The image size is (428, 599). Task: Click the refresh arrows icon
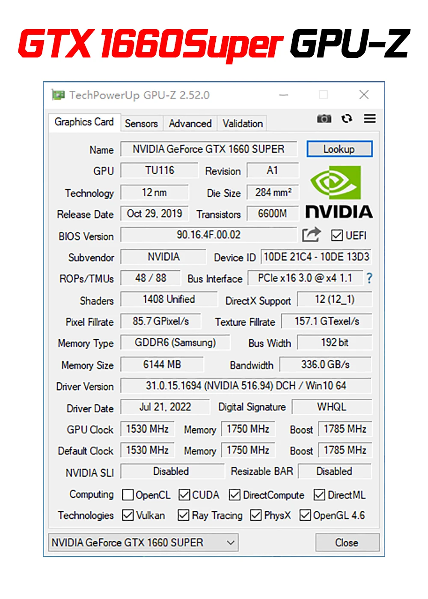[347, 119]
